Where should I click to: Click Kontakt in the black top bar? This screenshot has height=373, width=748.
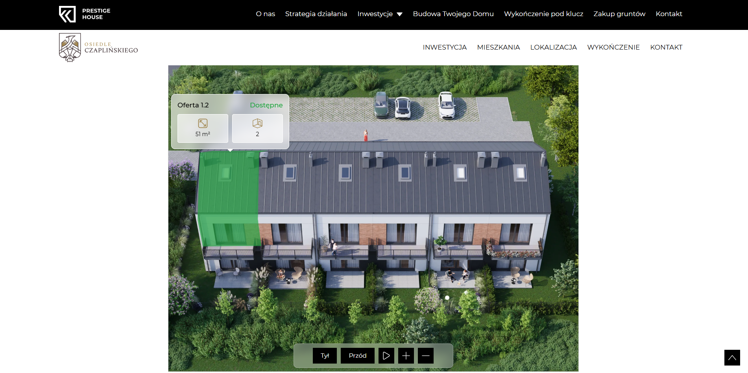pyautogui.click(x=669, y=14)
